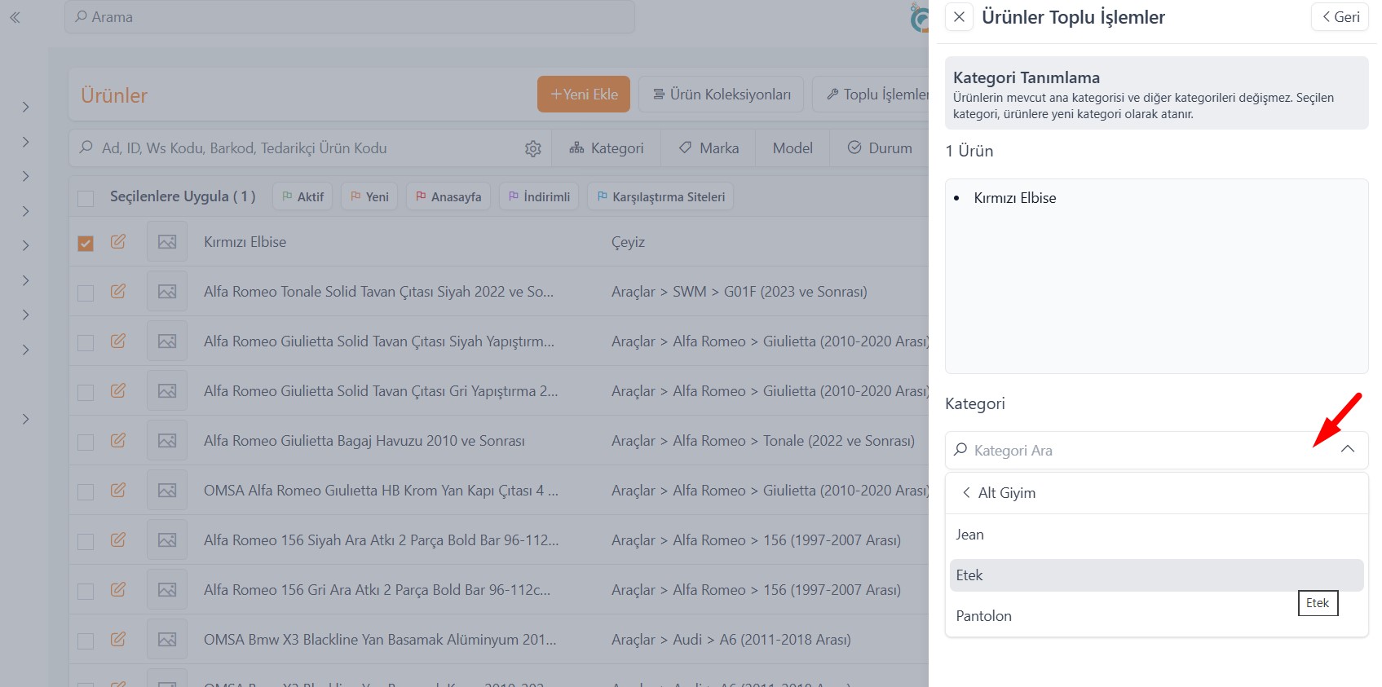
Task: Click edit pencil icon for Kırmızı Elbise
Action: pyautogui.click(x=118, y=242)
